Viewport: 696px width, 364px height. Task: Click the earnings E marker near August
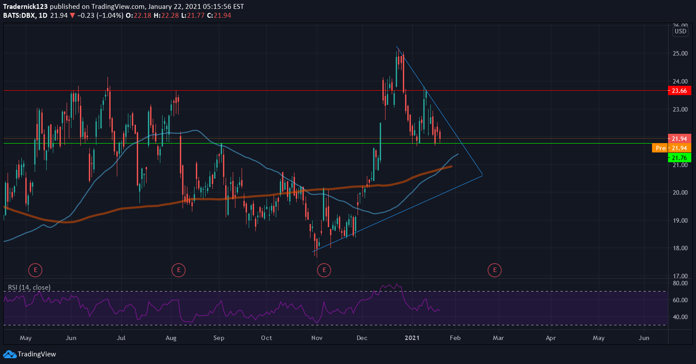[x=179, y=270]
